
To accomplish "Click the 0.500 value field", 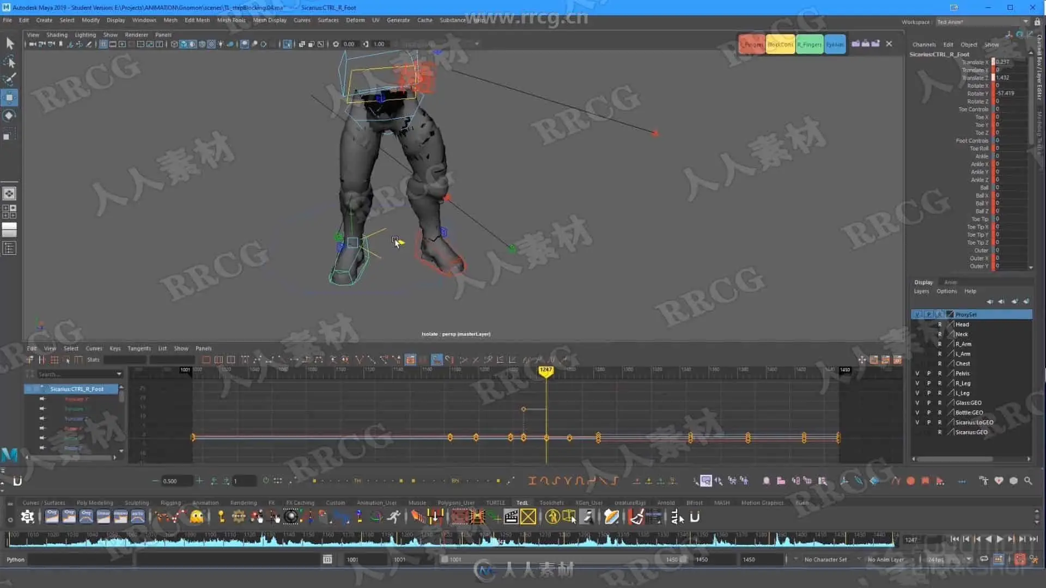I will (177, 481).
